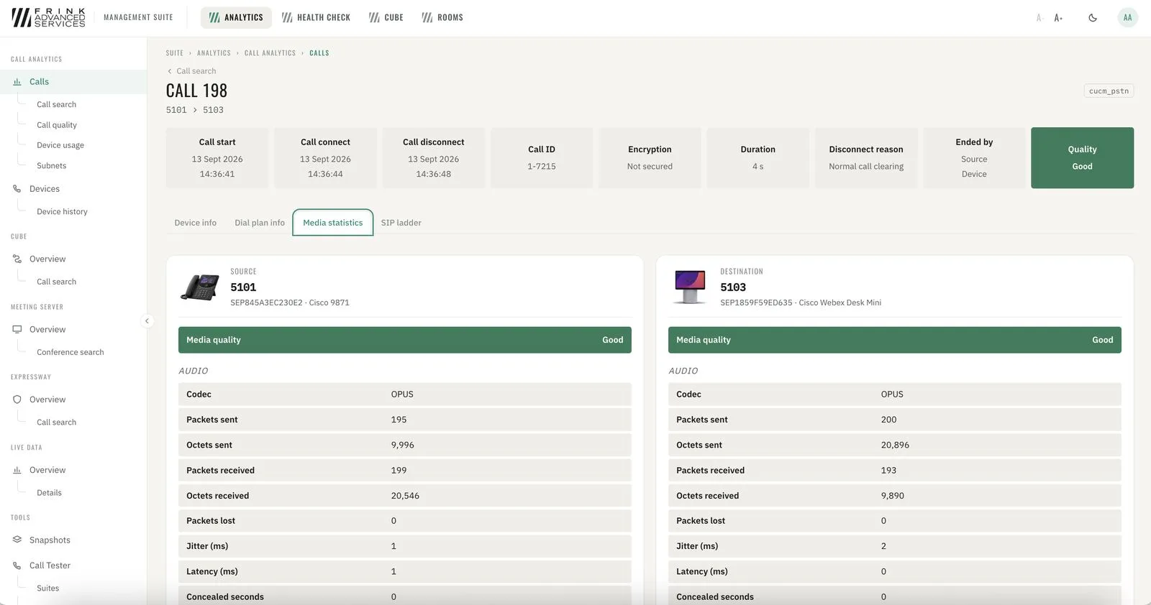Image resolution: width=1151 pixels, height=605 pixels.
Task: Decrease font size with the A- icon
Action: pos(1039,18)
